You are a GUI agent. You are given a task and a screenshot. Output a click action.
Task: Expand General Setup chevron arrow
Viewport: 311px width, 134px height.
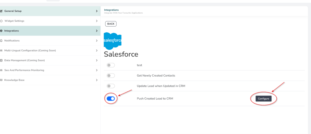pyautogui.click(x=97, y=11)
